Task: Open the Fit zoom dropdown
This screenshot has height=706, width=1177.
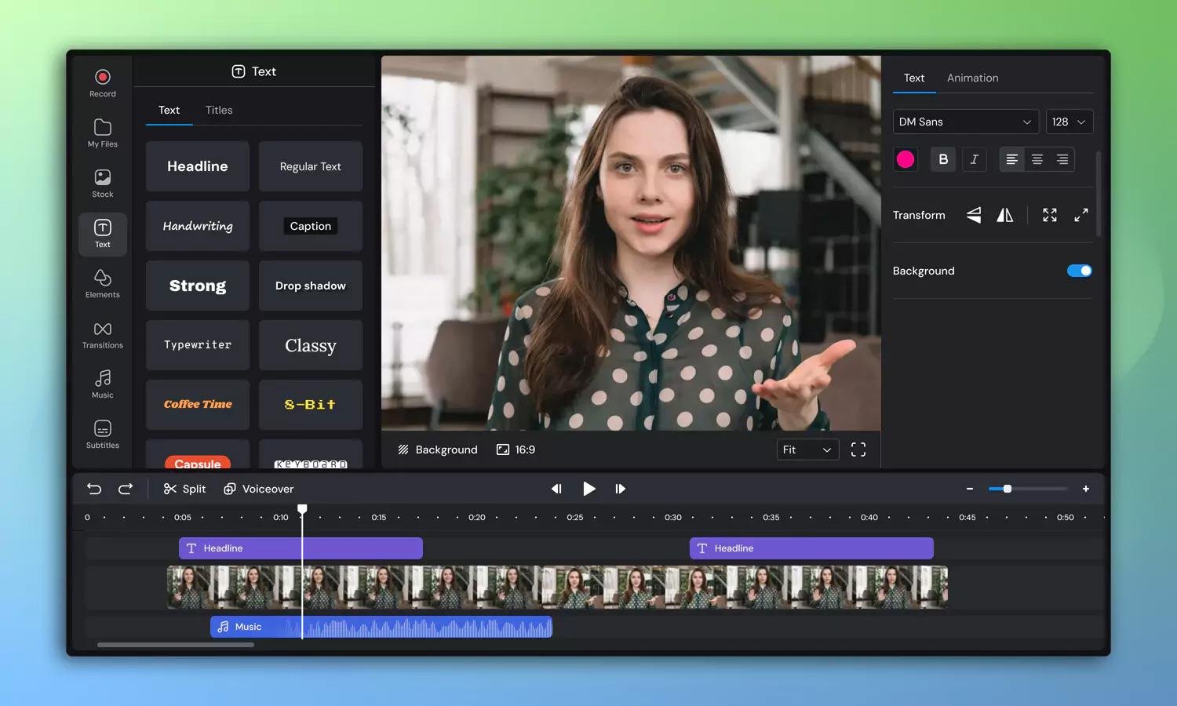Action: tap(807, 449)
